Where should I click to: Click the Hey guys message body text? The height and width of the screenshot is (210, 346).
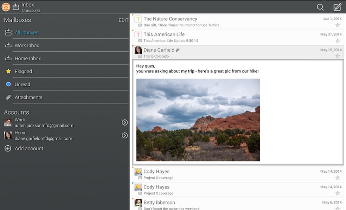point(197,69)
